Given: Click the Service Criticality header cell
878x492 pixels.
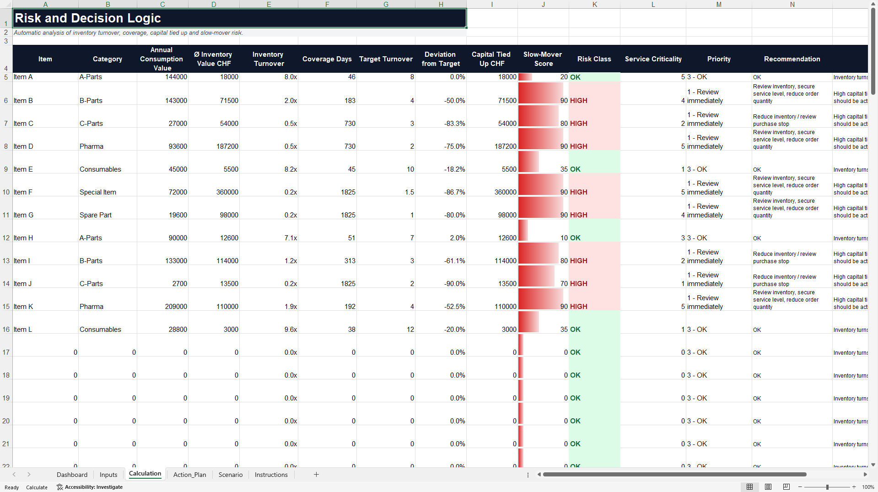Looking at the screenshot, I should click(x=653, y=59).
